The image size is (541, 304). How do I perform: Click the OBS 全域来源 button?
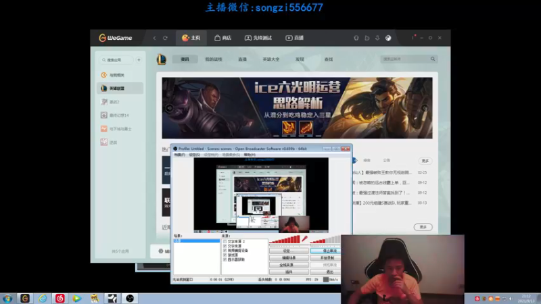click(289, 265)
